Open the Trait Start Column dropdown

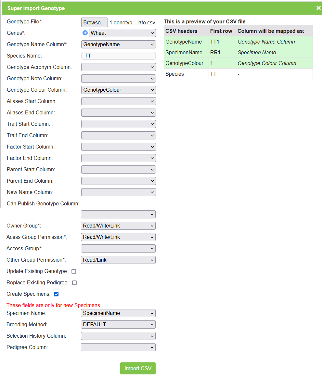[x=118, y=124]
